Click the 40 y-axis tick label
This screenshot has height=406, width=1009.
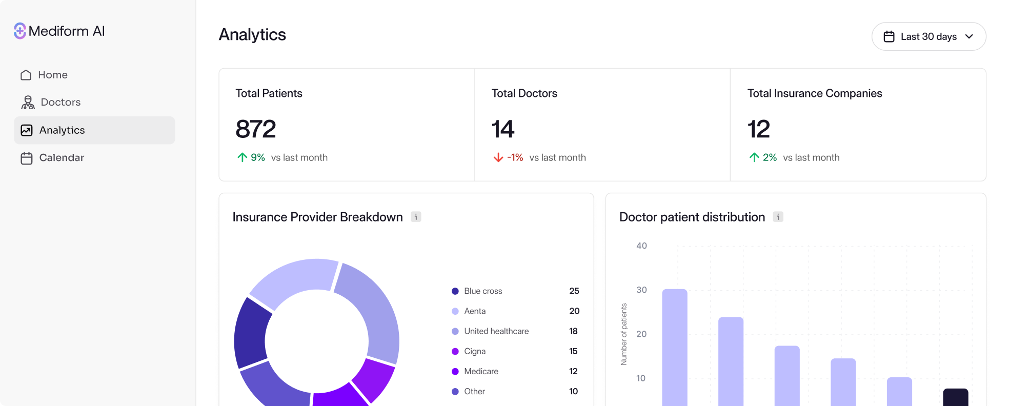(641, 246)
